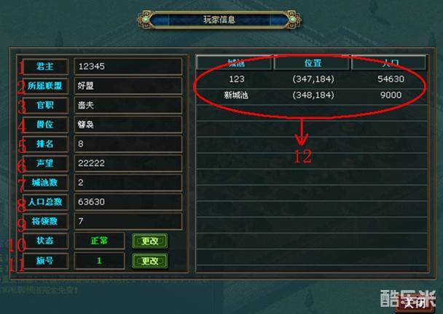The height and width of the screenshot is (314, 443).
Task: Click the 更改 button beside 状态
Action: [150, 241]
